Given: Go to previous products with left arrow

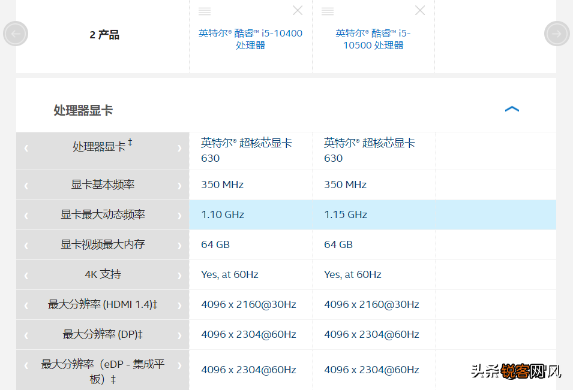Looking at the screenshot, I should click(16, 34).
